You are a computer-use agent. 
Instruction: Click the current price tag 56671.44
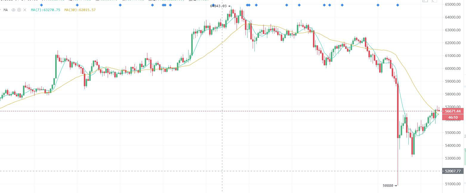tap(453, 111)
